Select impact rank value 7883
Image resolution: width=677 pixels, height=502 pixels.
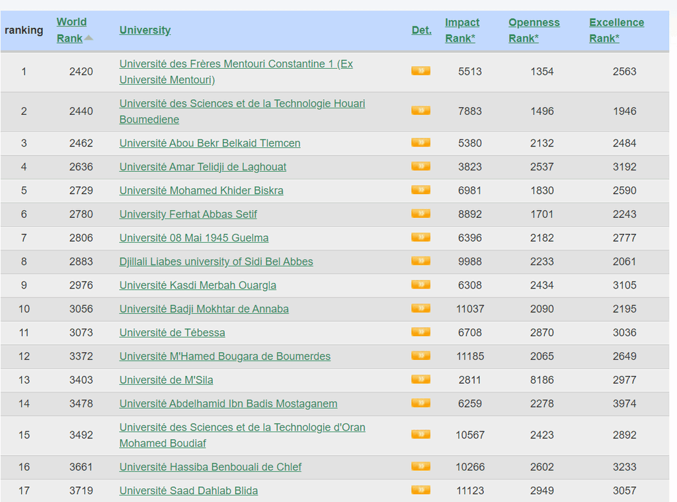[470, 111]
